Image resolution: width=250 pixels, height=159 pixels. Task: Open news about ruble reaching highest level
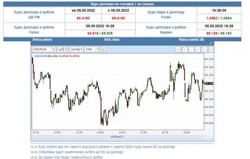point(107,146)
